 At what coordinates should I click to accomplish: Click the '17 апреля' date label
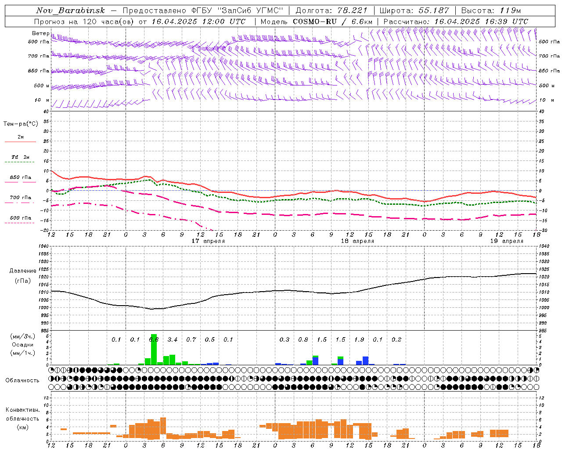pos(208,241)
